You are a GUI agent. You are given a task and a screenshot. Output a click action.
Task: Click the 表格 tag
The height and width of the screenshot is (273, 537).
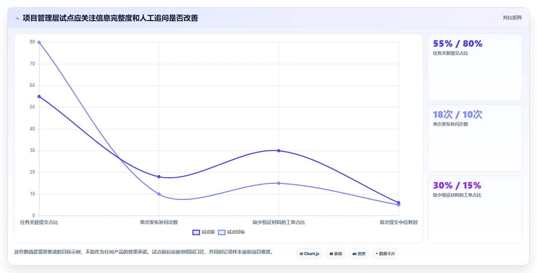[336, 254]
